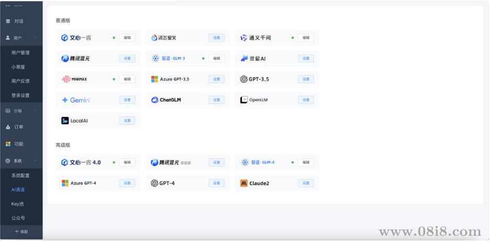Select AI通道 in the sidebar

pos(18,190)
